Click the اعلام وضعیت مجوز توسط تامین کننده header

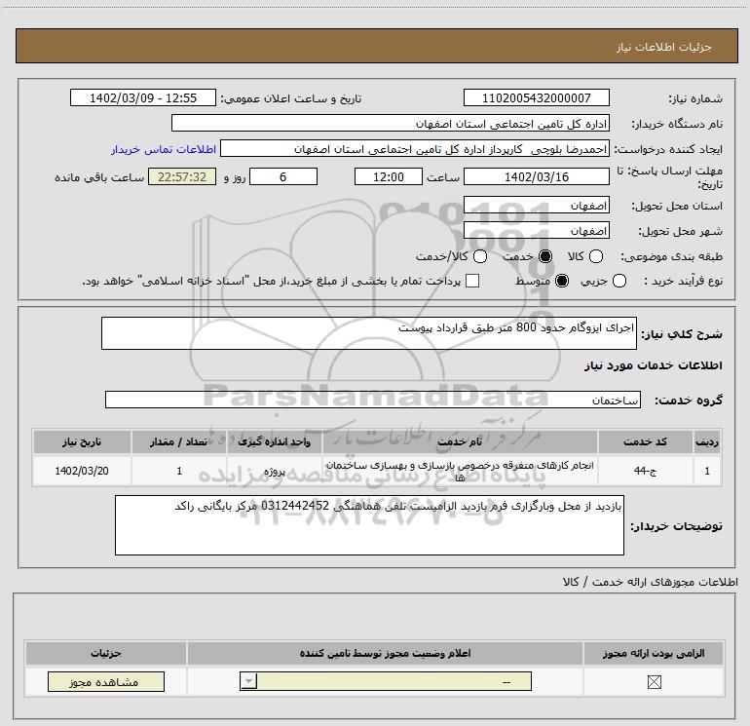click(x=385, y=653)
